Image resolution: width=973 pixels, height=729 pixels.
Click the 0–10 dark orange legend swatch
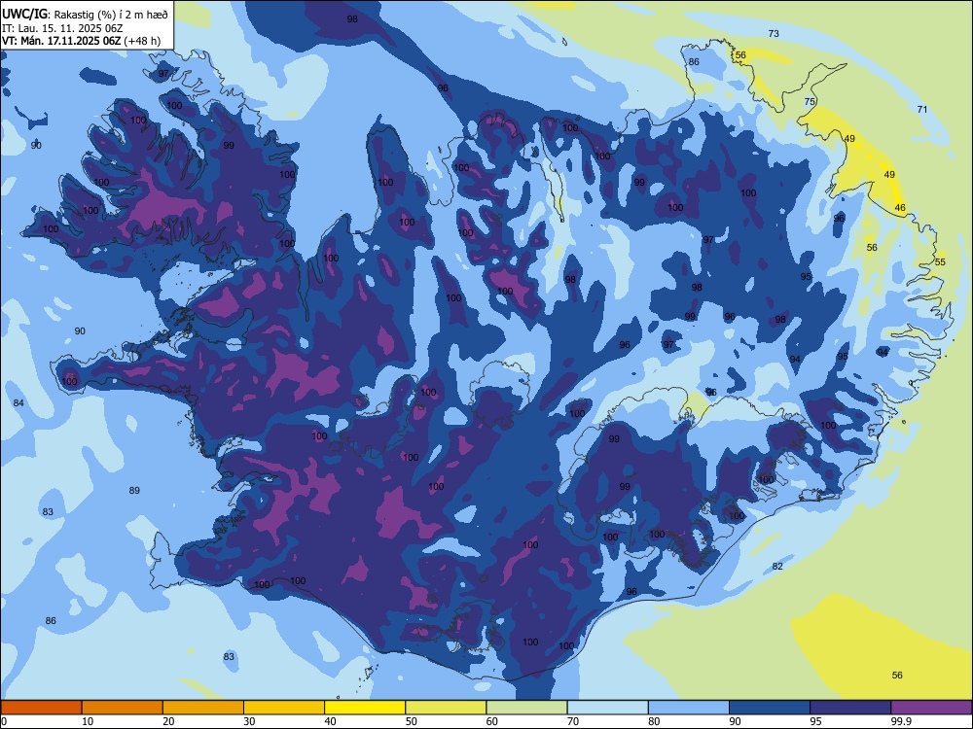(42, 708)
